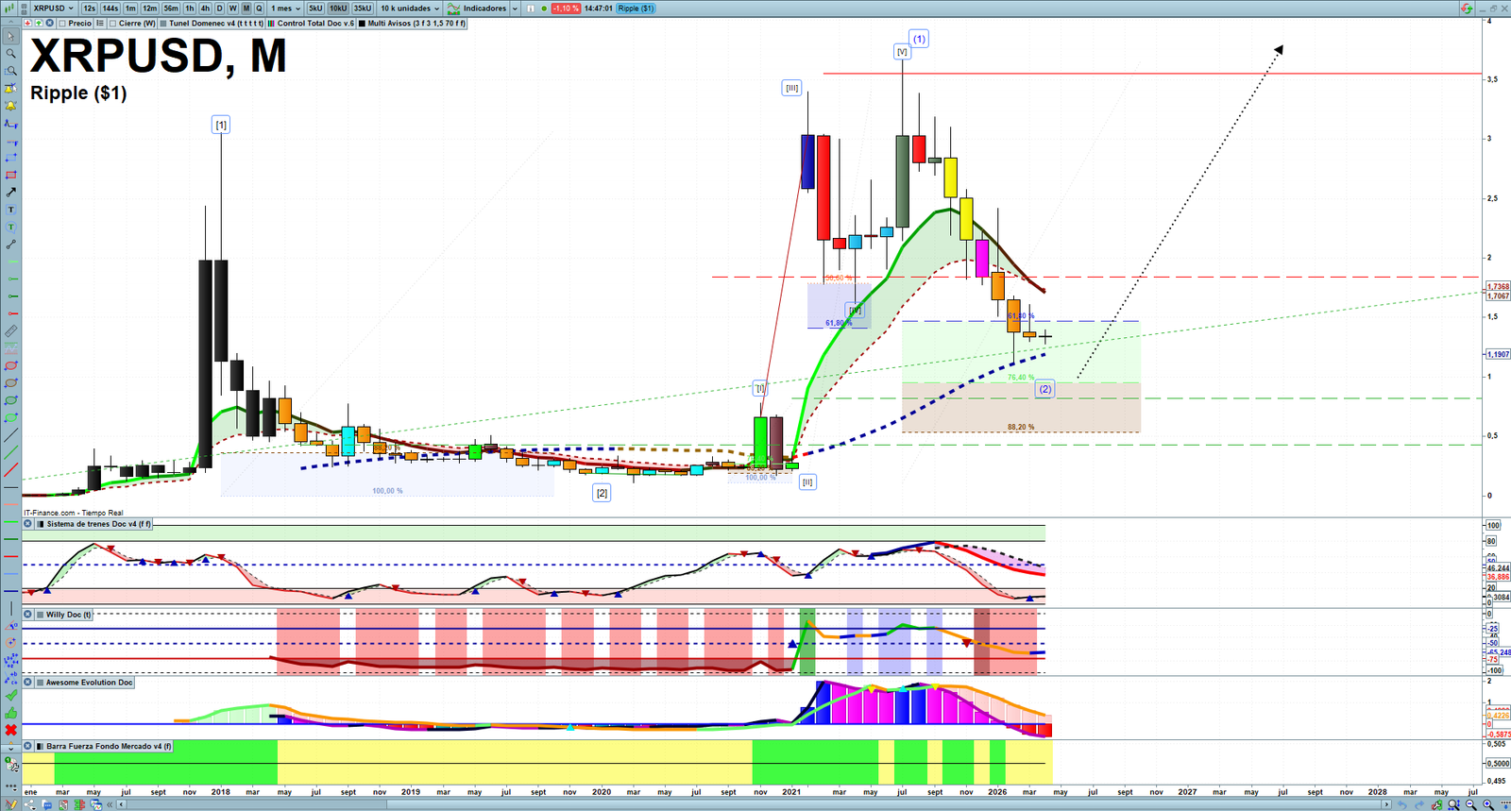
Task: Toggle the Precio checkbox
Action: pyautogui.click(x=61, y=24)
